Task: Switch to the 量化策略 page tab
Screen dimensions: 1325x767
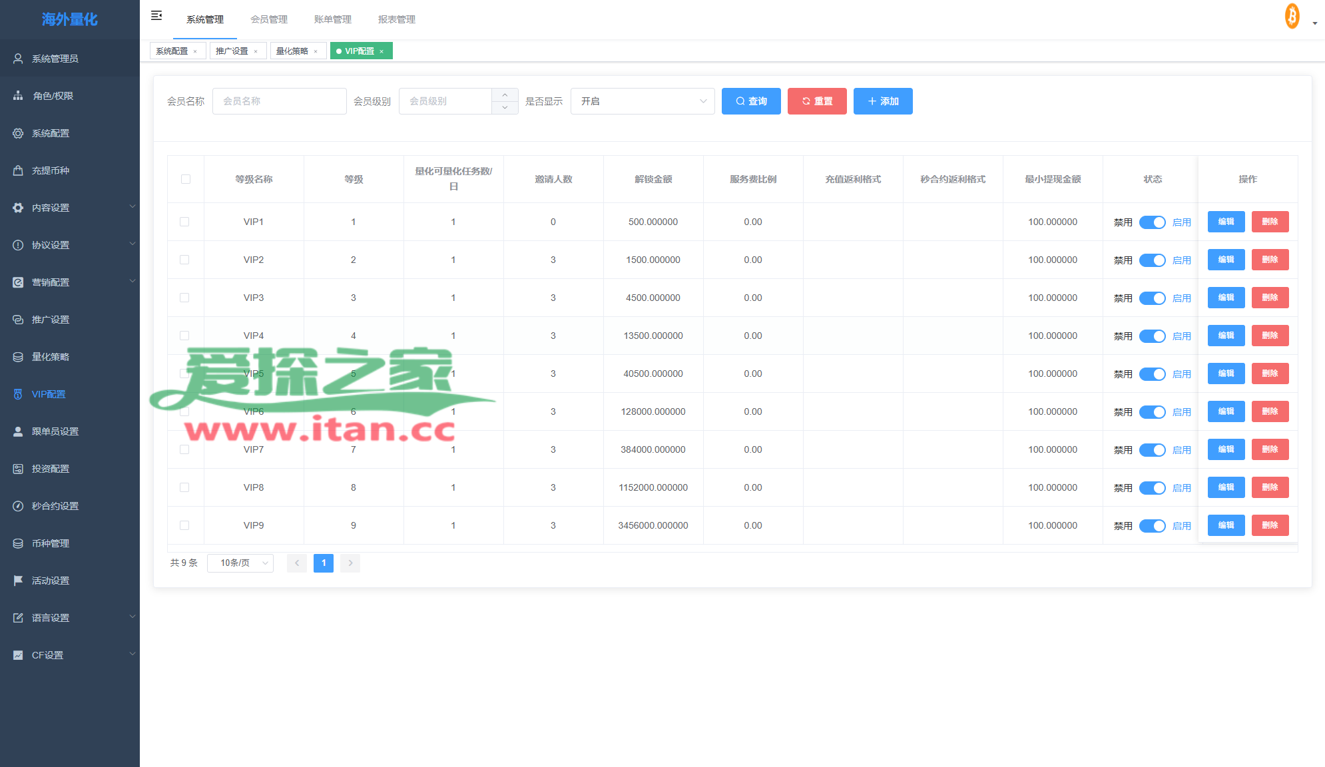Action: pyautogui.click(x=292, y=51)
